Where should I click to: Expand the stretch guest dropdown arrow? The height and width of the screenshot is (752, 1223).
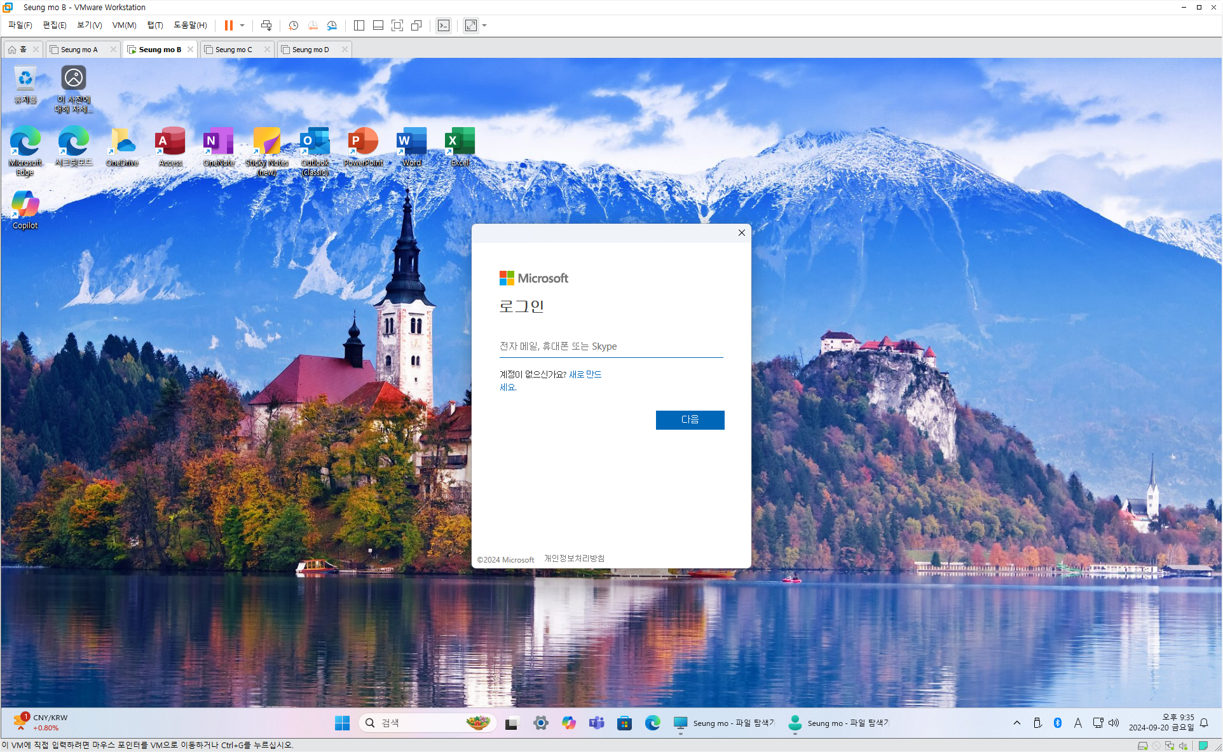click(x=484, y=25)
